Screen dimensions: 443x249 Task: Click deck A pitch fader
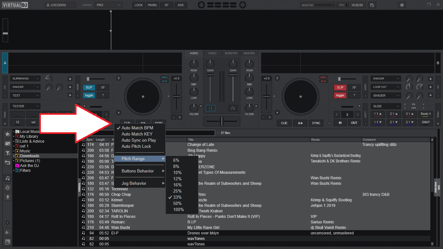click(176, 96)
